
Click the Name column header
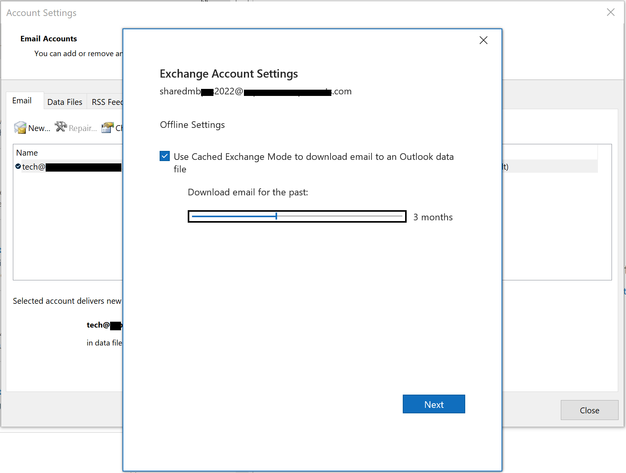[x=27, y=152]
